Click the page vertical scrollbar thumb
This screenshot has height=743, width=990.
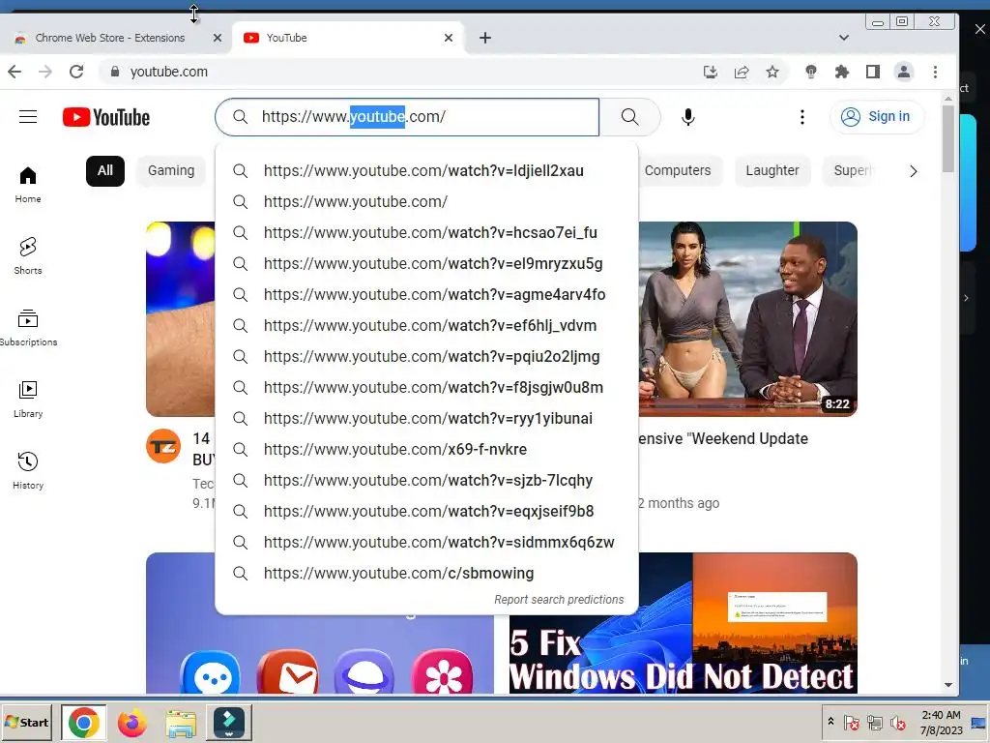click(947, 139)
